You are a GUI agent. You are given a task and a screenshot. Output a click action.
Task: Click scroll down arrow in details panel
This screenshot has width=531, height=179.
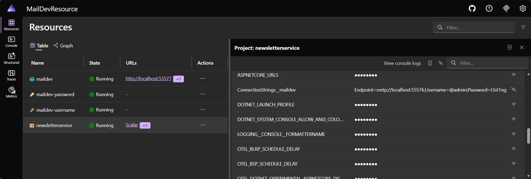pos(529,176)
